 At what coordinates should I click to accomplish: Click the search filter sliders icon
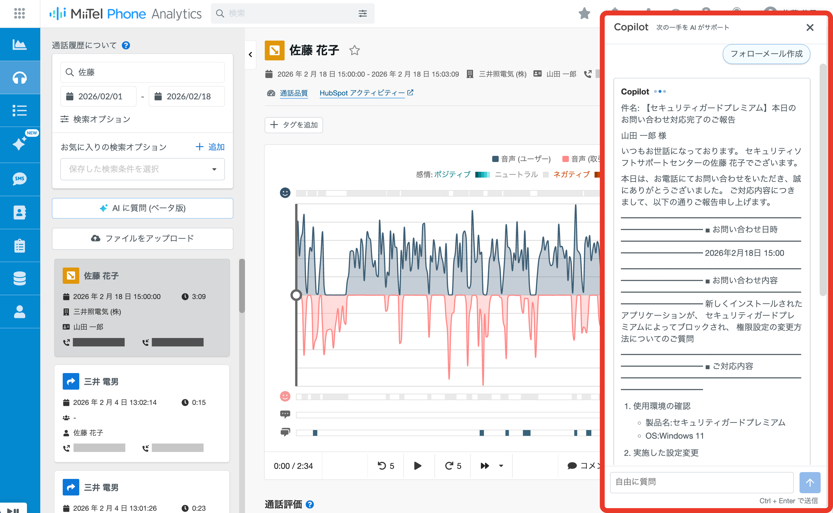[x=363, y=13]
